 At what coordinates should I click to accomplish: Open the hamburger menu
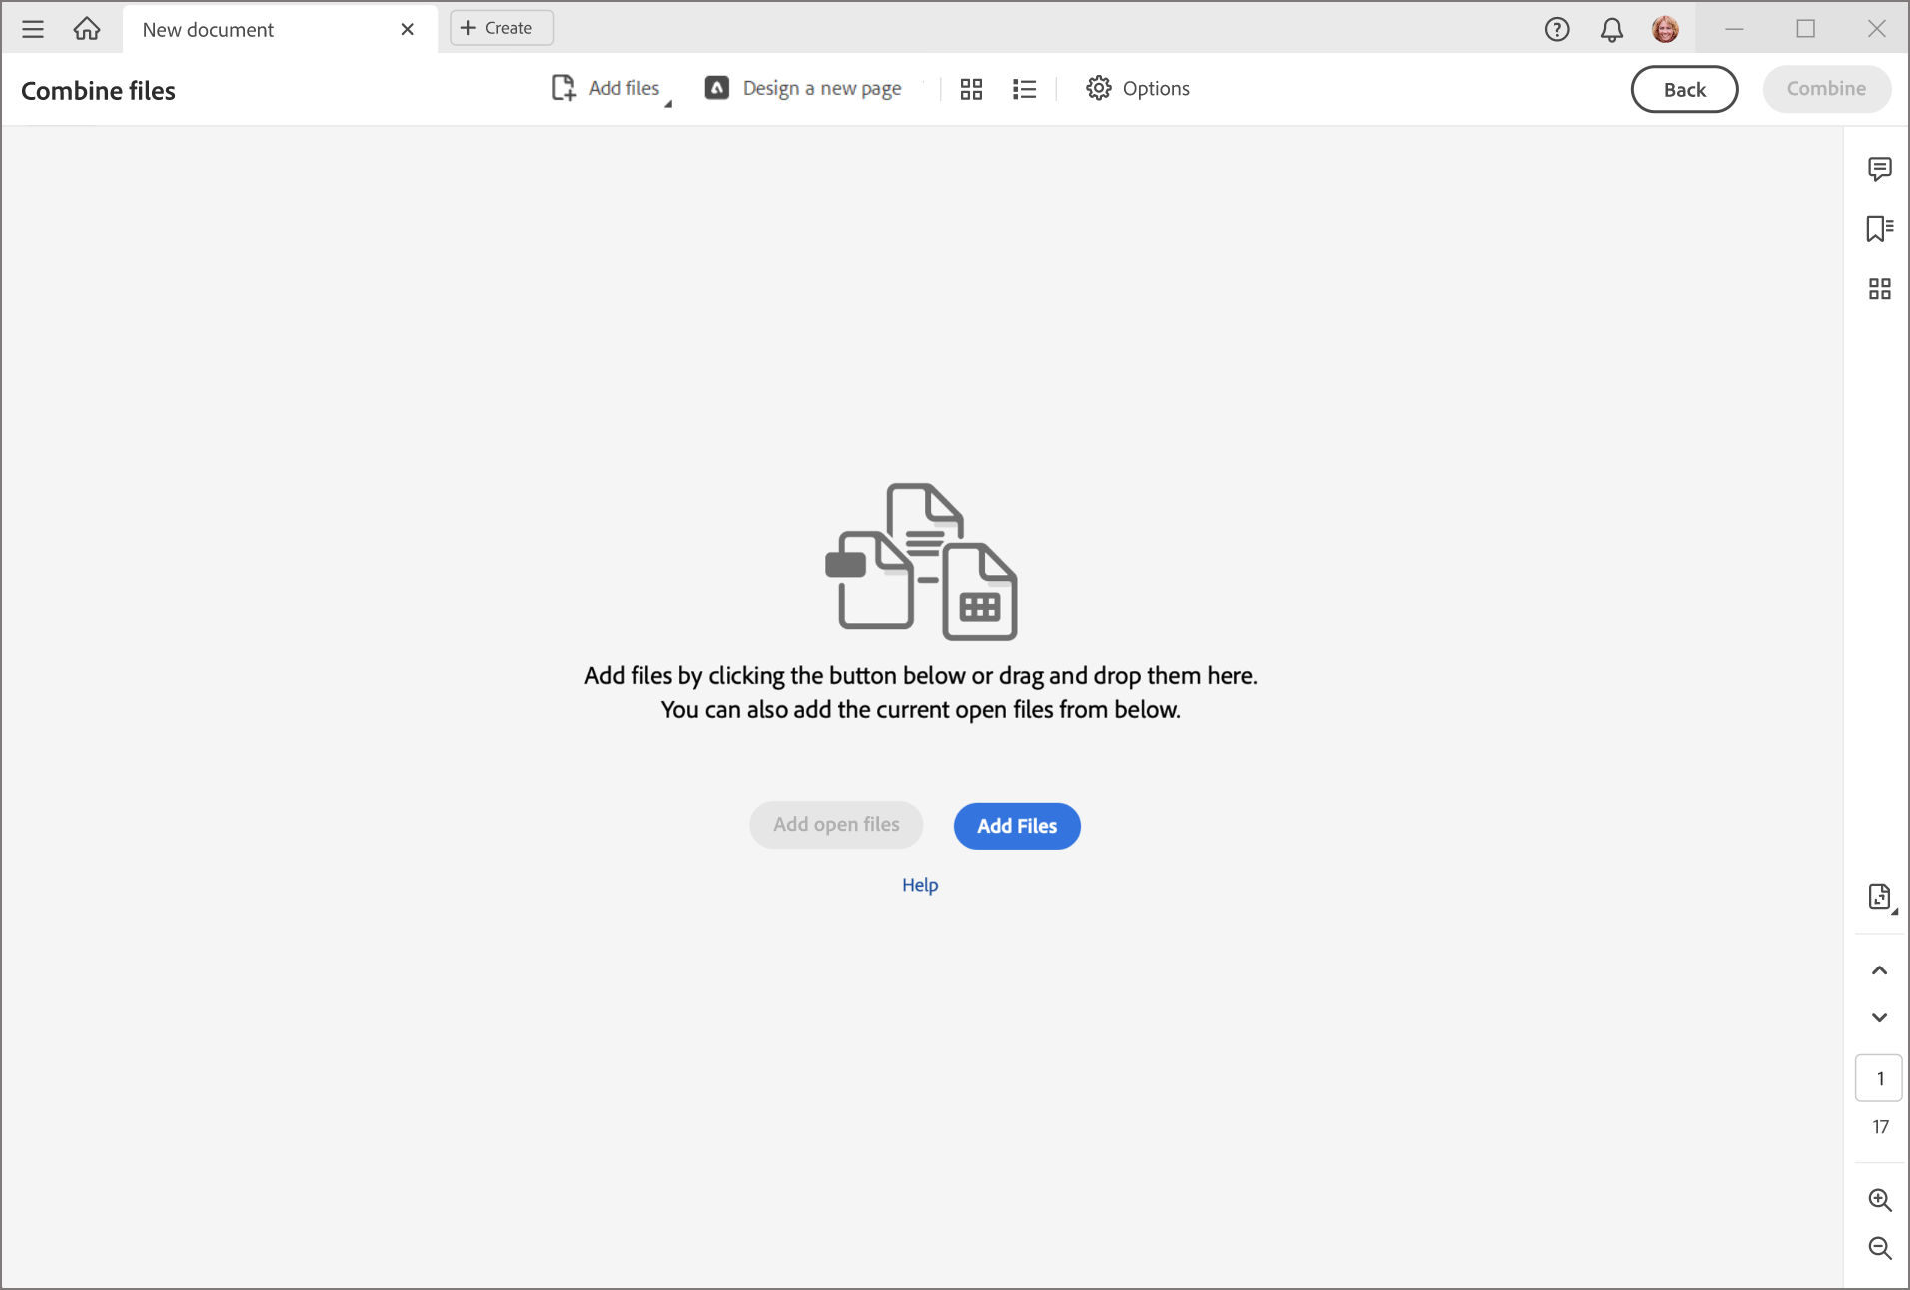(33, 29)
